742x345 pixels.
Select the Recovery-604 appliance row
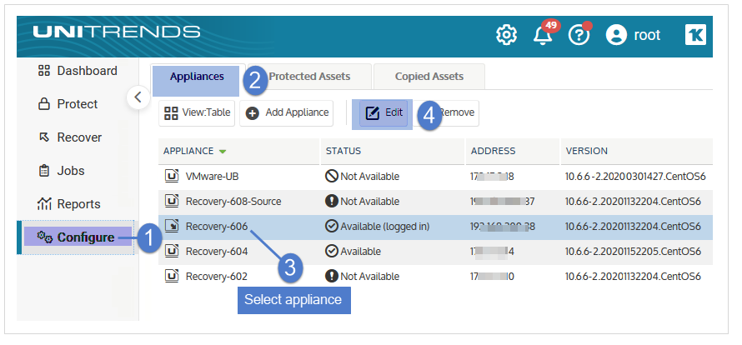[x=435, y=252]
